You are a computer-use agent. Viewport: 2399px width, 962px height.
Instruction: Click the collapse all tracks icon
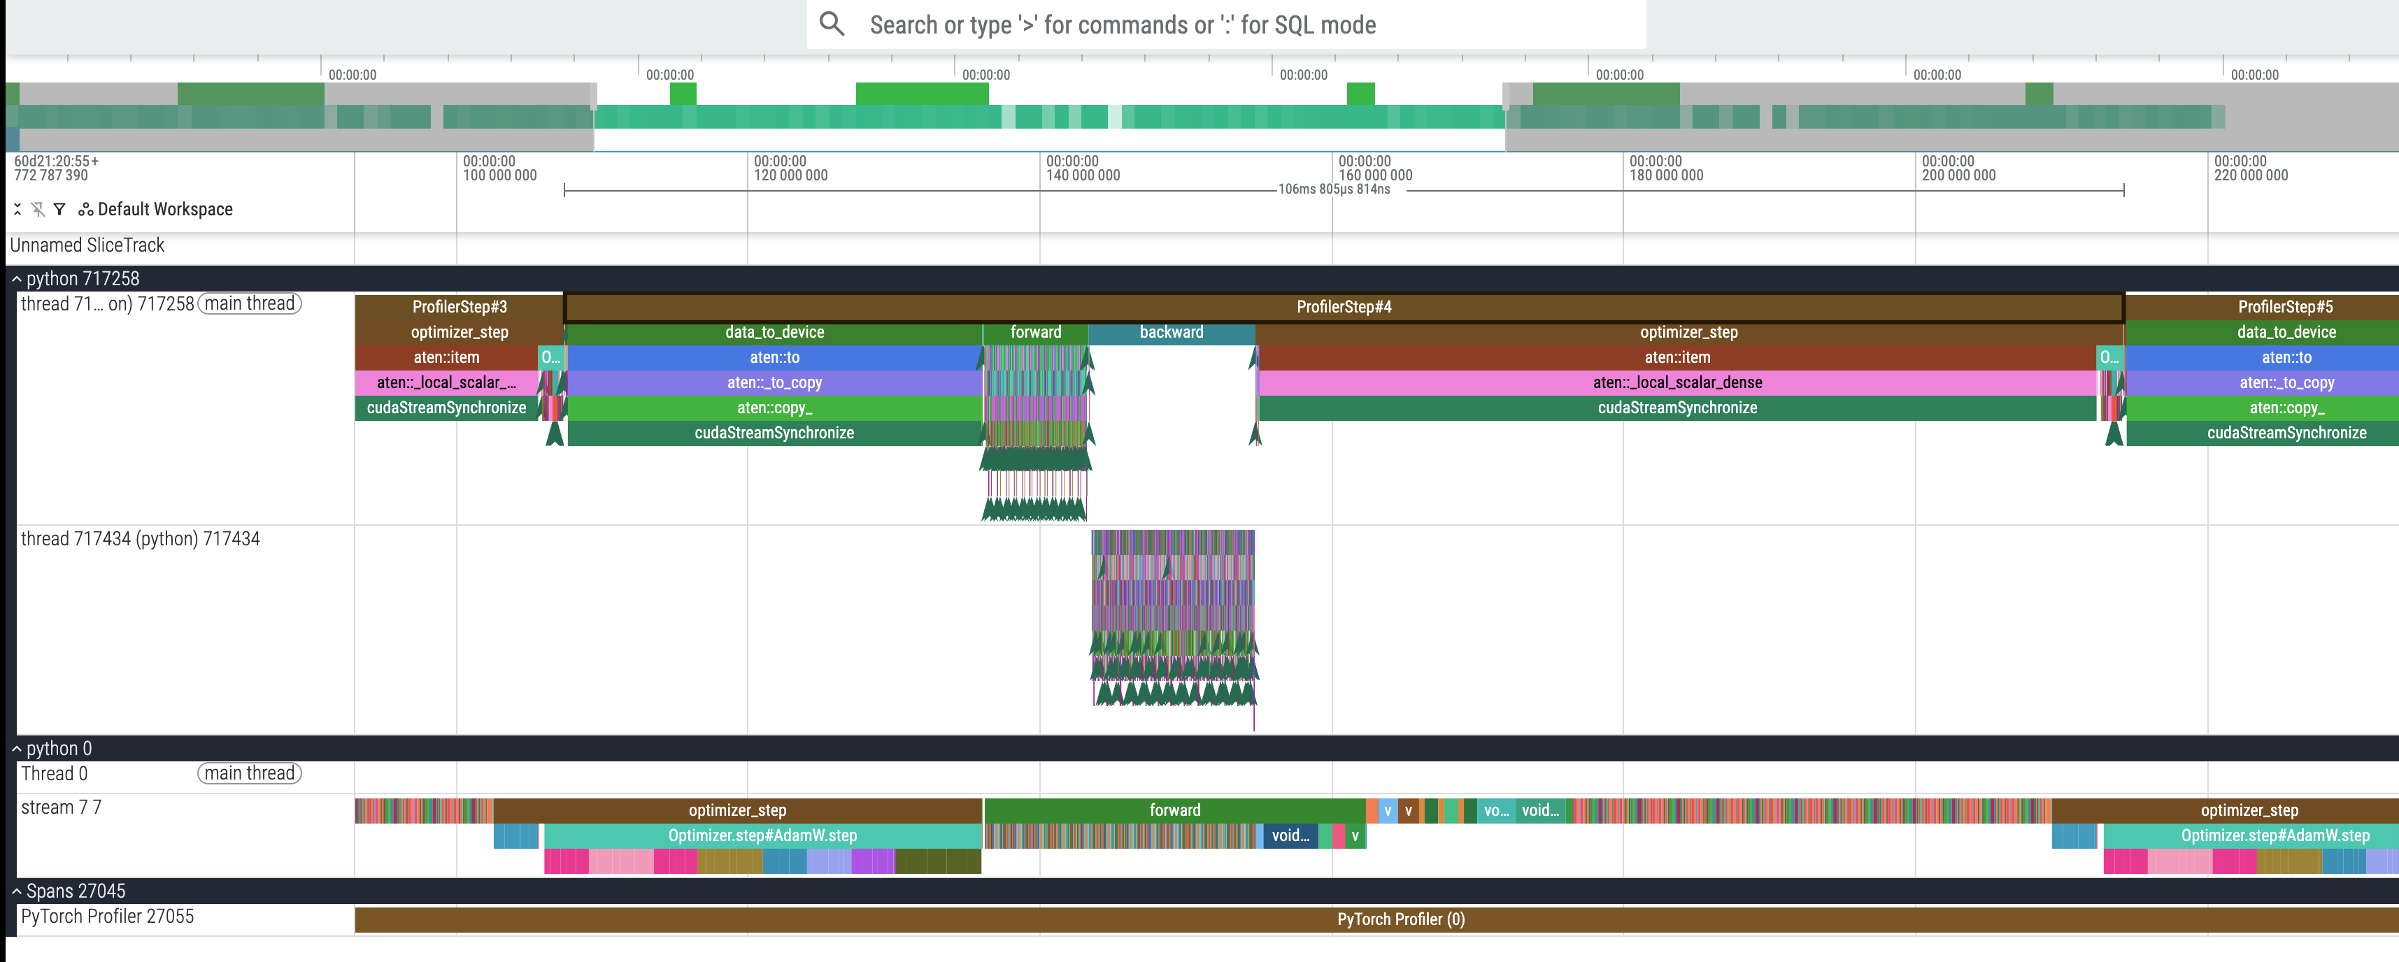click(x=17, y=210)
